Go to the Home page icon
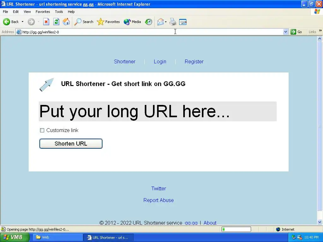 66,22
